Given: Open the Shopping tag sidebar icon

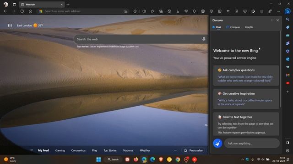Looking at the screenshot, I should 288,27.
